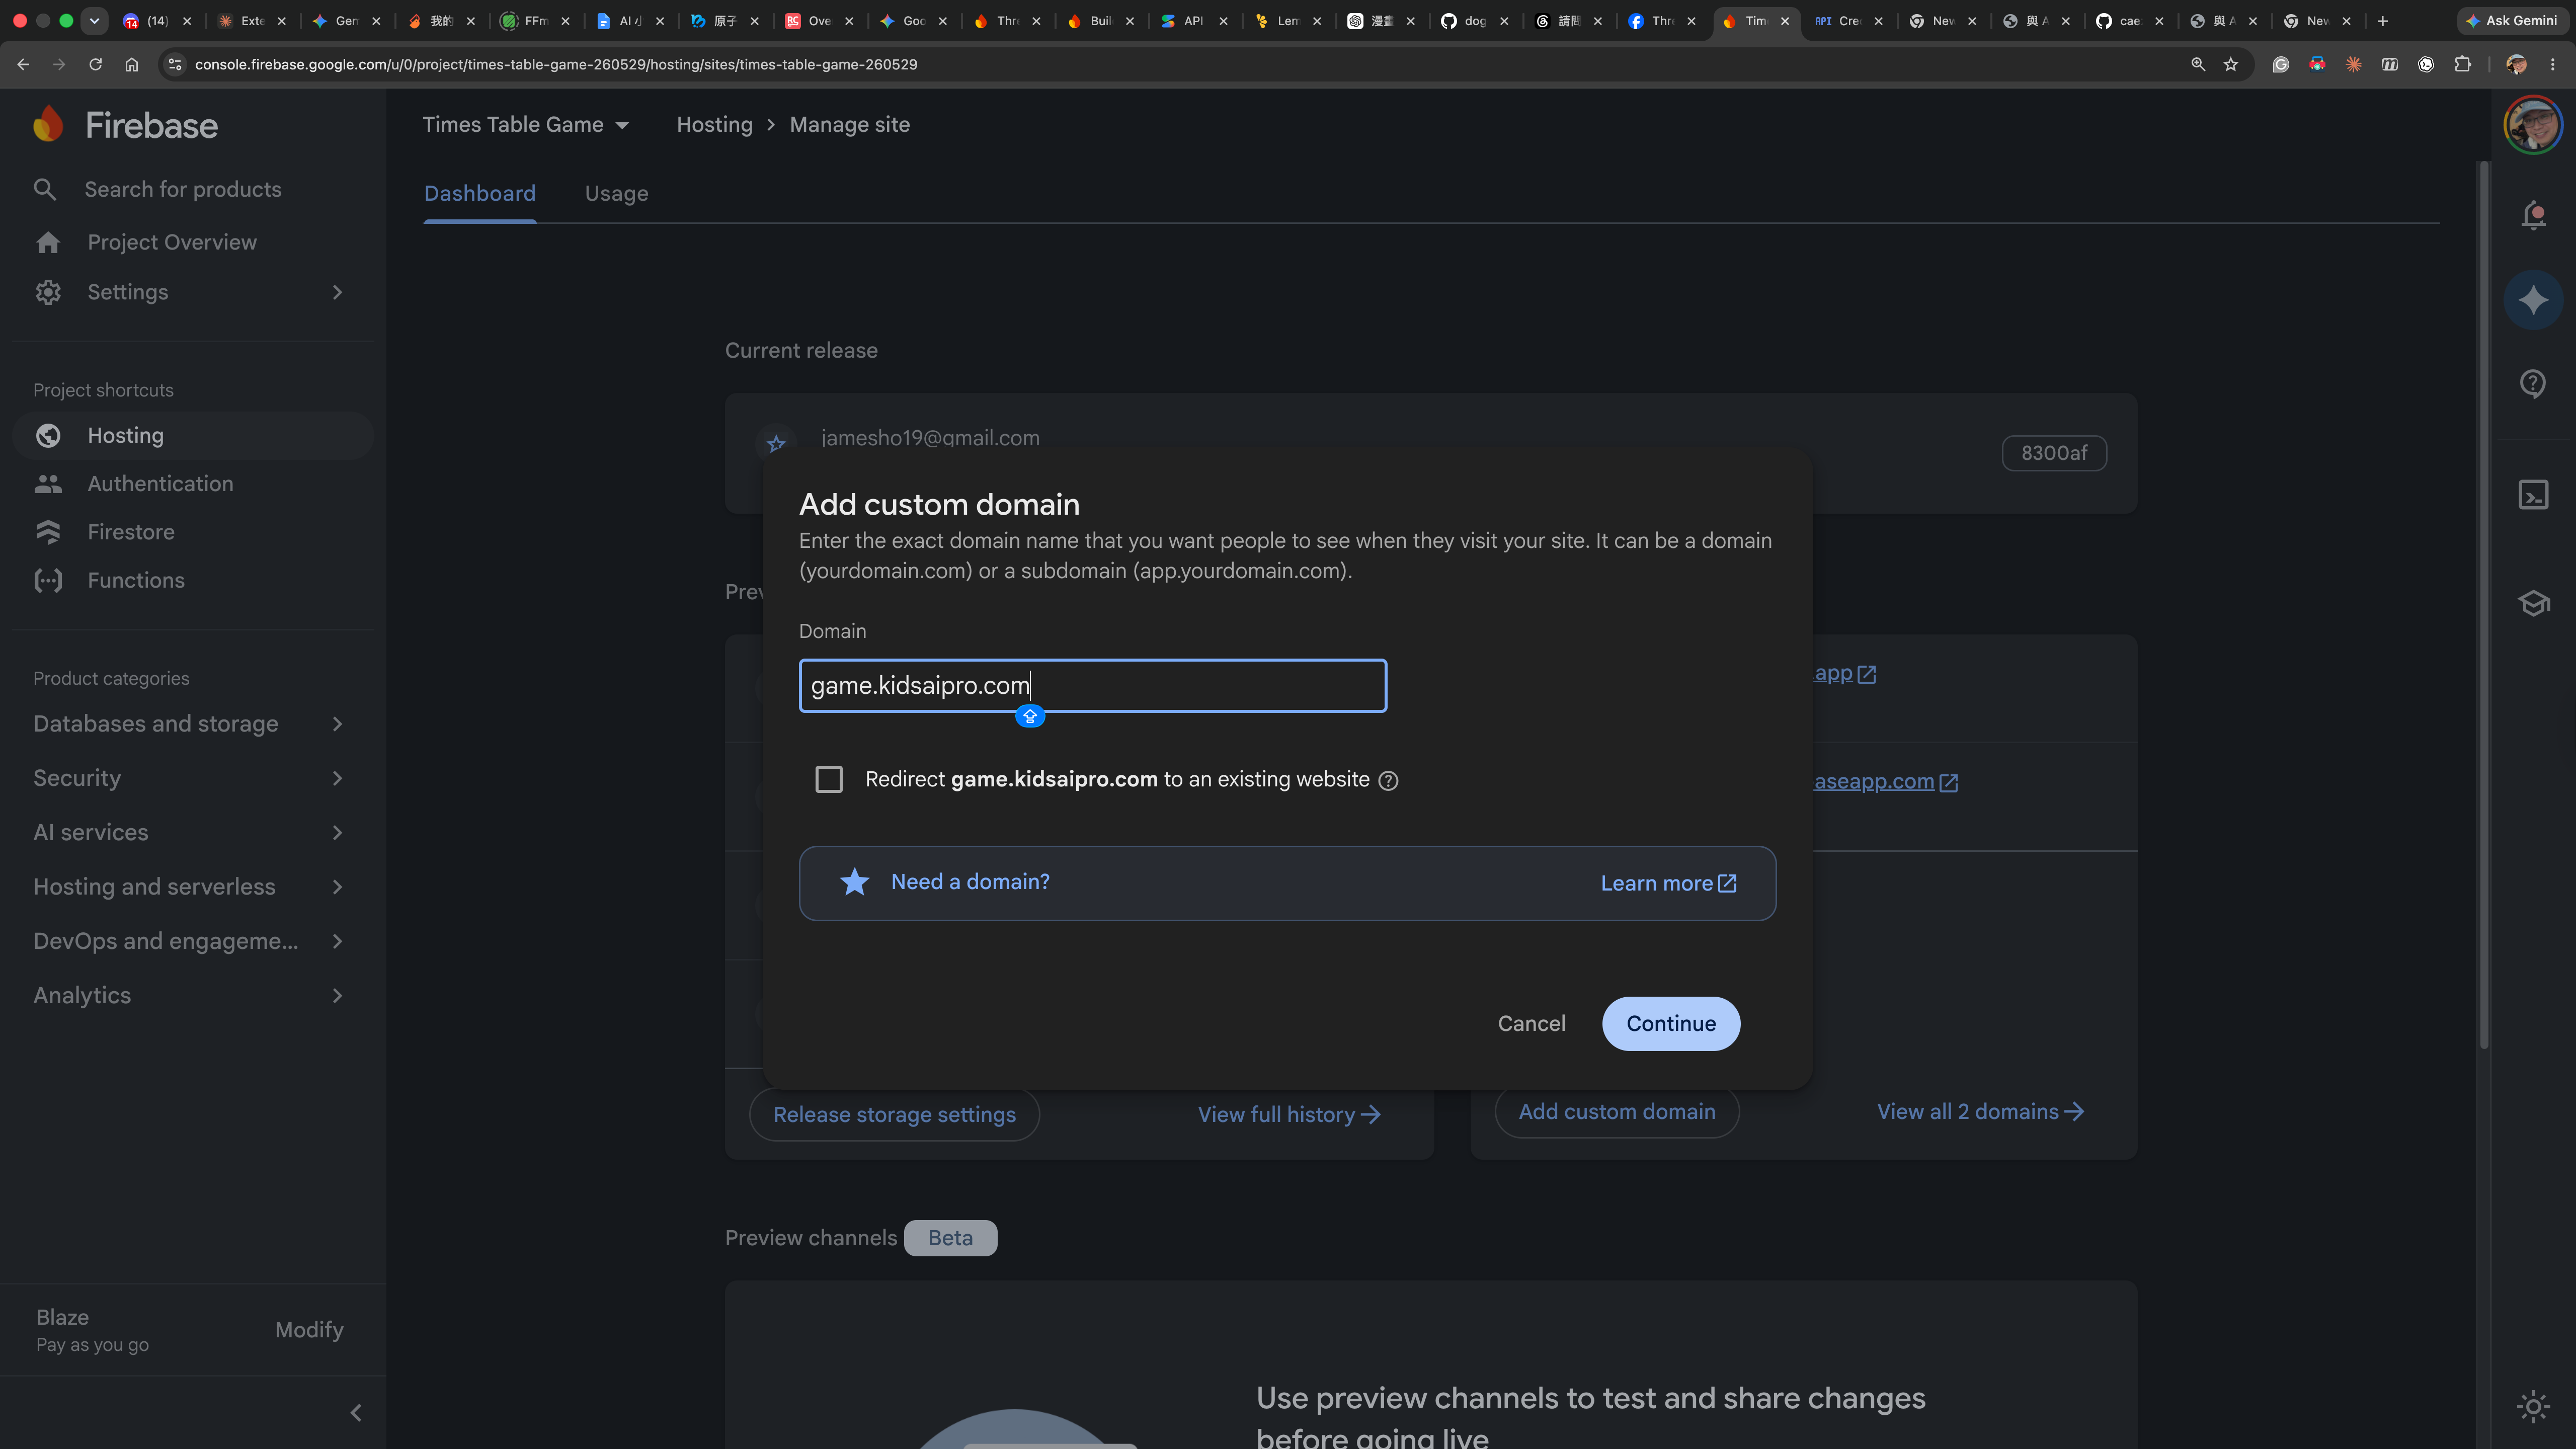Open help question mark in right rail
The image size is (2576, 1449).
click(2533, 383)
